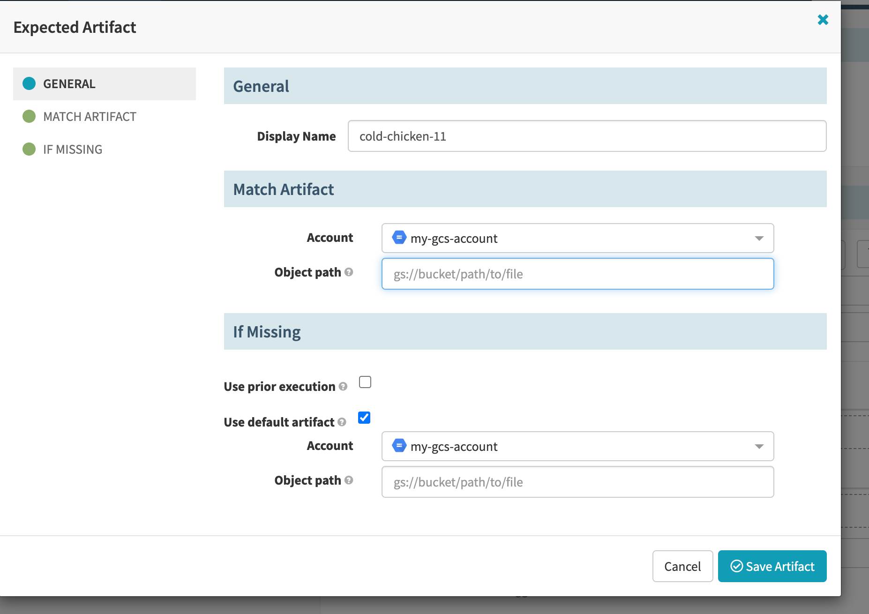Select IF MISSING in the sidebar
The height and width of the screenshot is (614, 869).
(x=73, y=149)
